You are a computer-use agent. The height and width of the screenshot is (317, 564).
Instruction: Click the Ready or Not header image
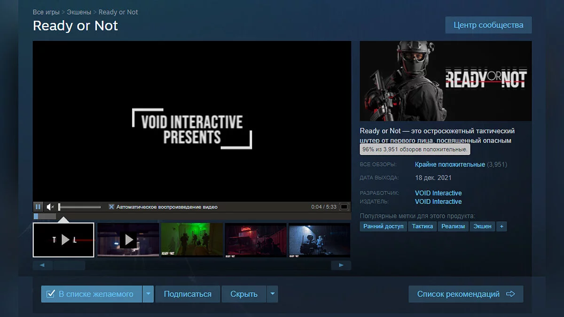tap(446, 81)
